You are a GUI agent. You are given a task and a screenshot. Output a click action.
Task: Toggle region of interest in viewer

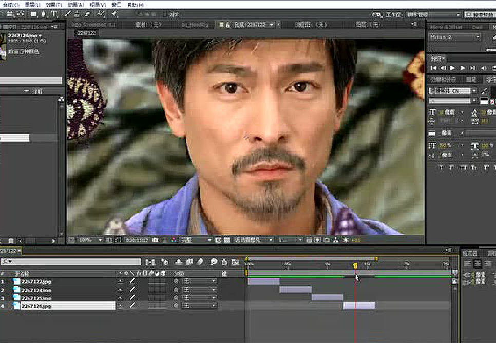[218, 240]
